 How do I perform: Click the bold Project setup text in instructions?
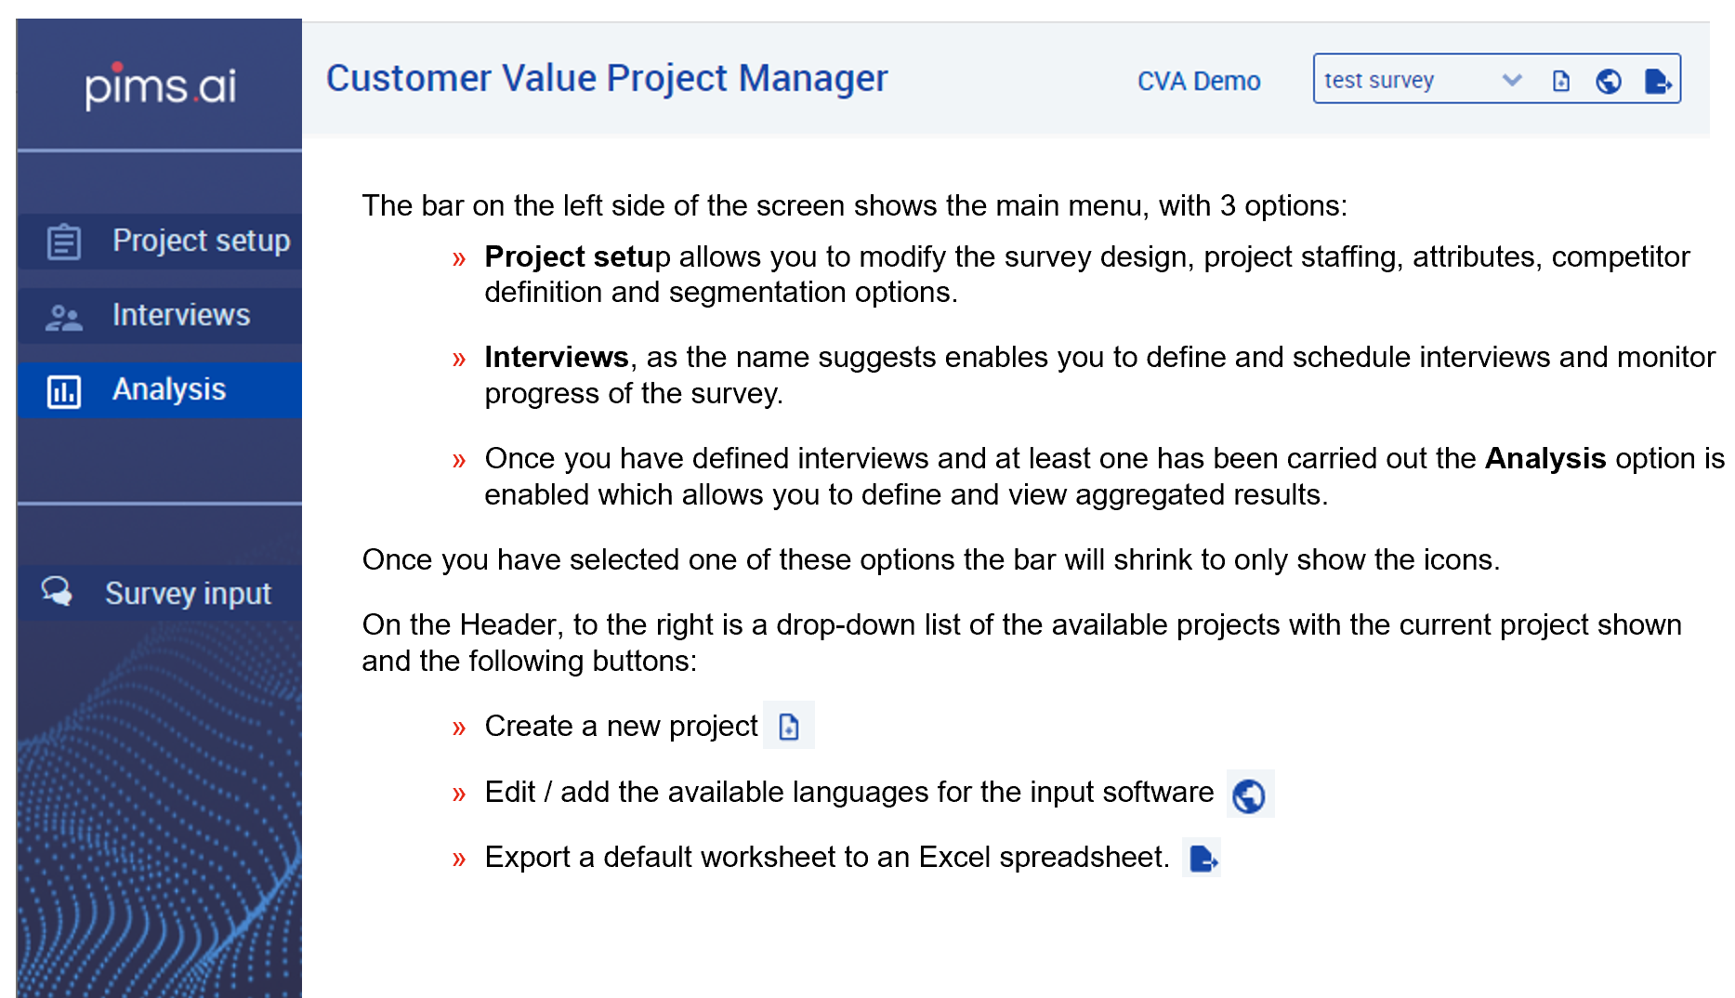coord(574,256)
